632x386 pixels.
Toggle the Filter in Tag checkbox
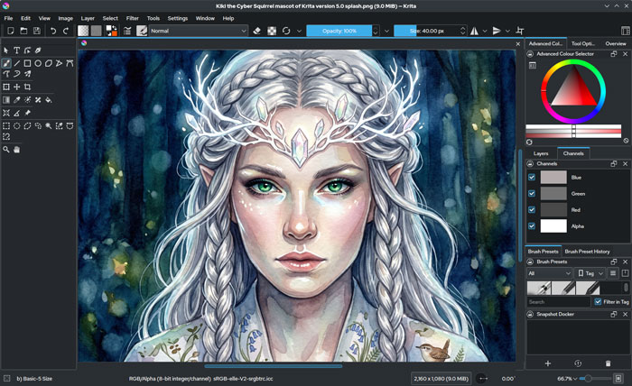pyautogui.click(x=598, y=301)
